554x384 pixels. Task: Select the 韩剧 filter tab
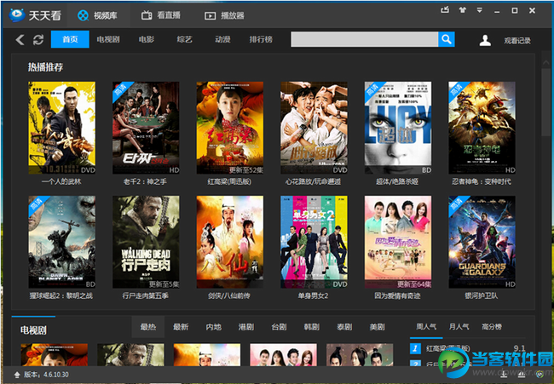click(312, 327)
